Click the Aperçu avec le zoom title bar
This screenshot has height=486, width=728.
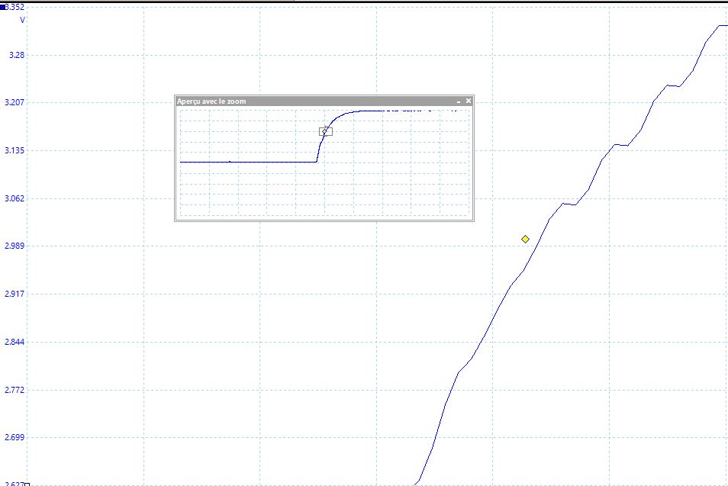click(x=324, y=101)
